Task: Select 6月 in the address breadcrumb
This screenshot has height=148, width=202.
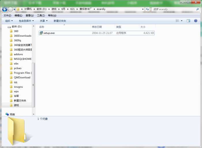Action: tap(63, 9)
